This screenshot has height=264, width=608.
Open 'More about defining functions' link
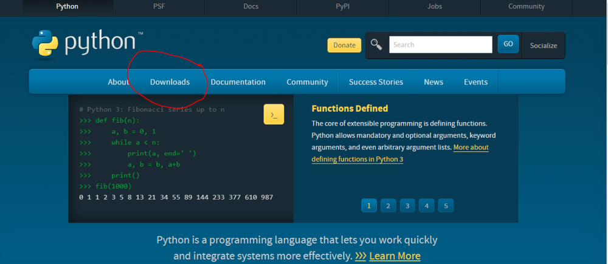tap(471, 147)
